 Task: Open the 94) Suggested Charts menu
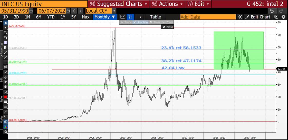(119, 4)
